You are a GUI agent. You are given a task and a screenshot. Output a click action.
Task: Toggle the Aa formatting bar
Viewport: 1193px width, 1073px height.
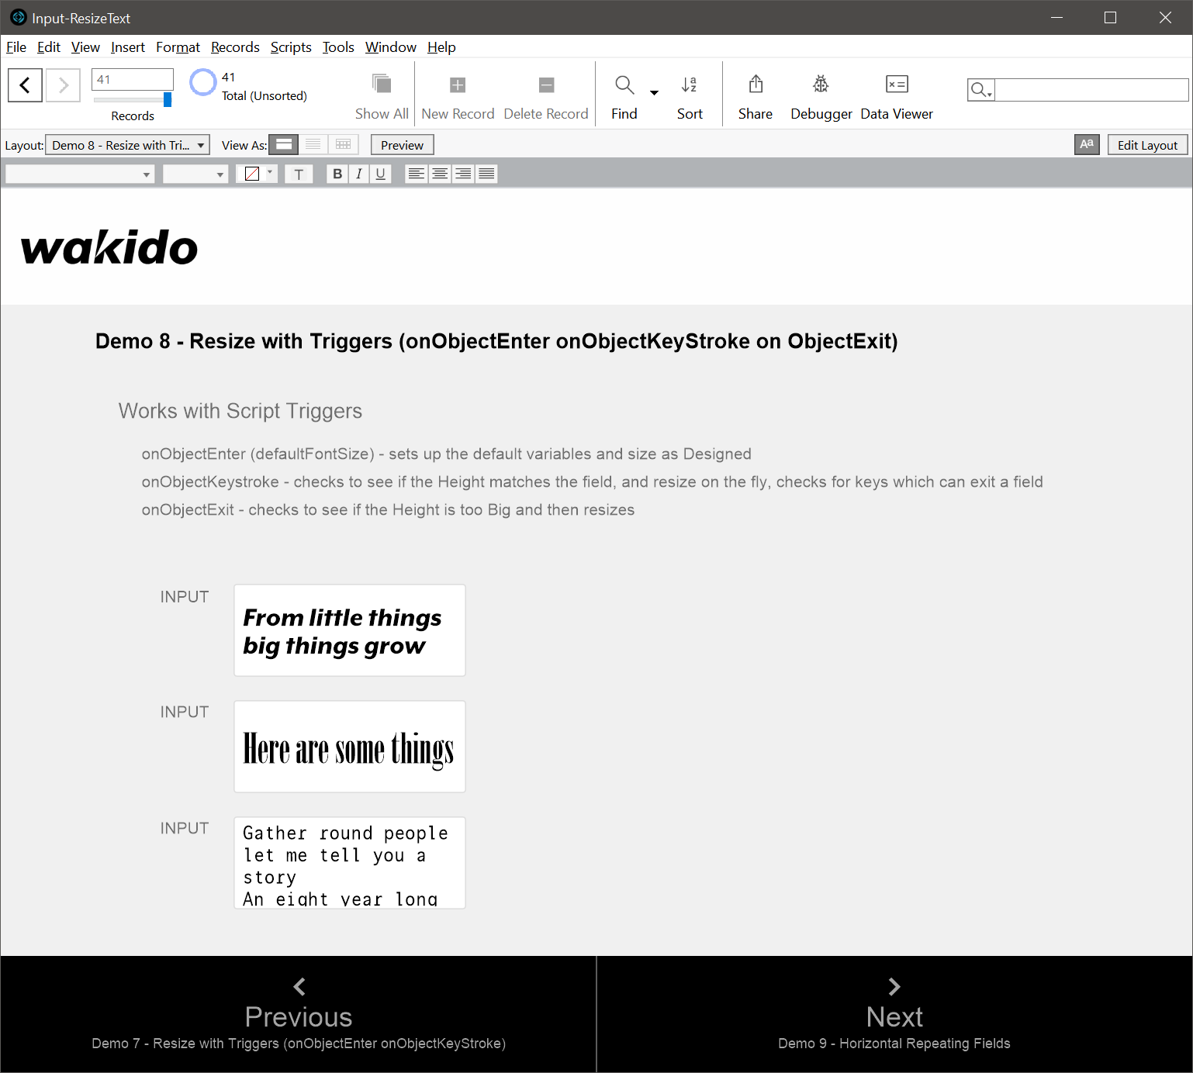point(1086,144)
